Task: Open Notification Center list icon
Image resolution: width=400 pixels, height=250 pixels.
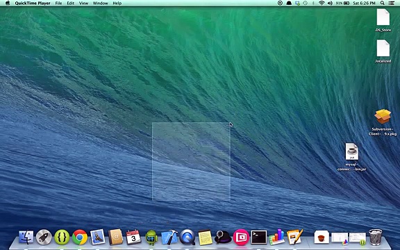Action: pos(391,3)
